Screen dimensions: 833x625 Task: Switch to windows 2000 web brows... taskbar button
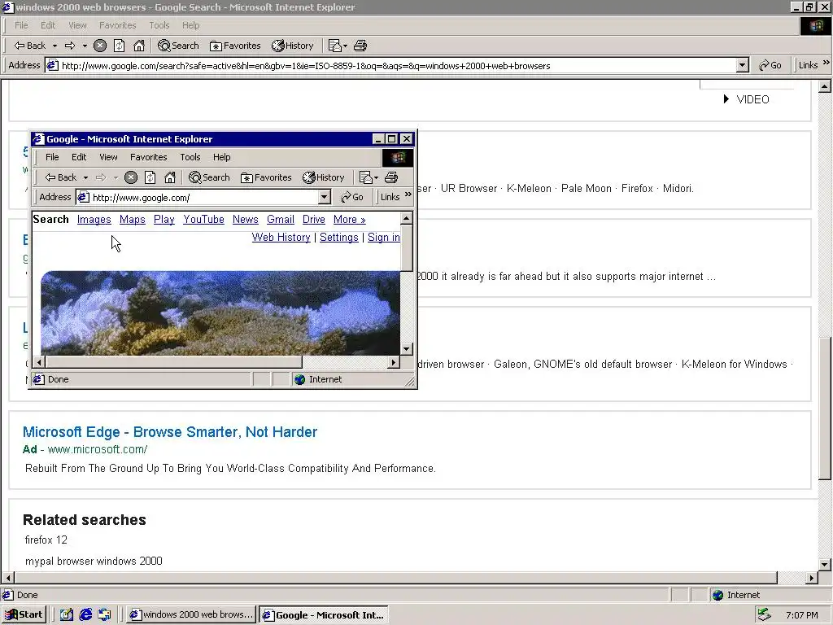point(192,615)
